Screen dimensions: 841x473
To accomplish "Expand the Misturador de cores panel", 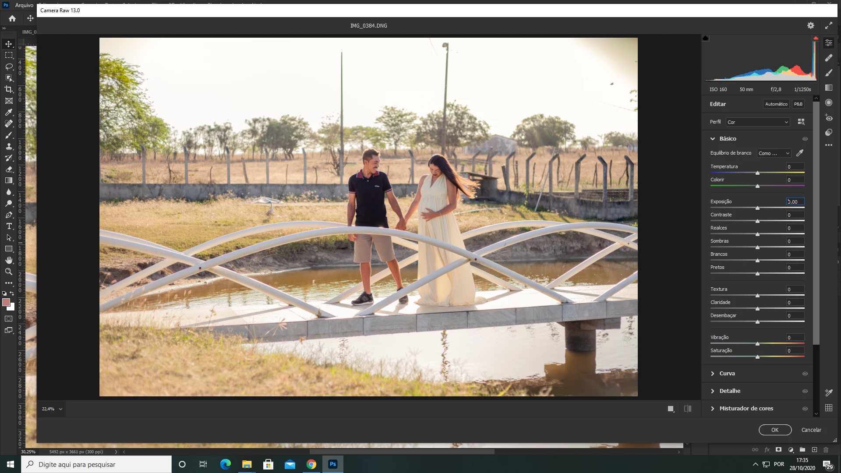I will pos(746,409).
